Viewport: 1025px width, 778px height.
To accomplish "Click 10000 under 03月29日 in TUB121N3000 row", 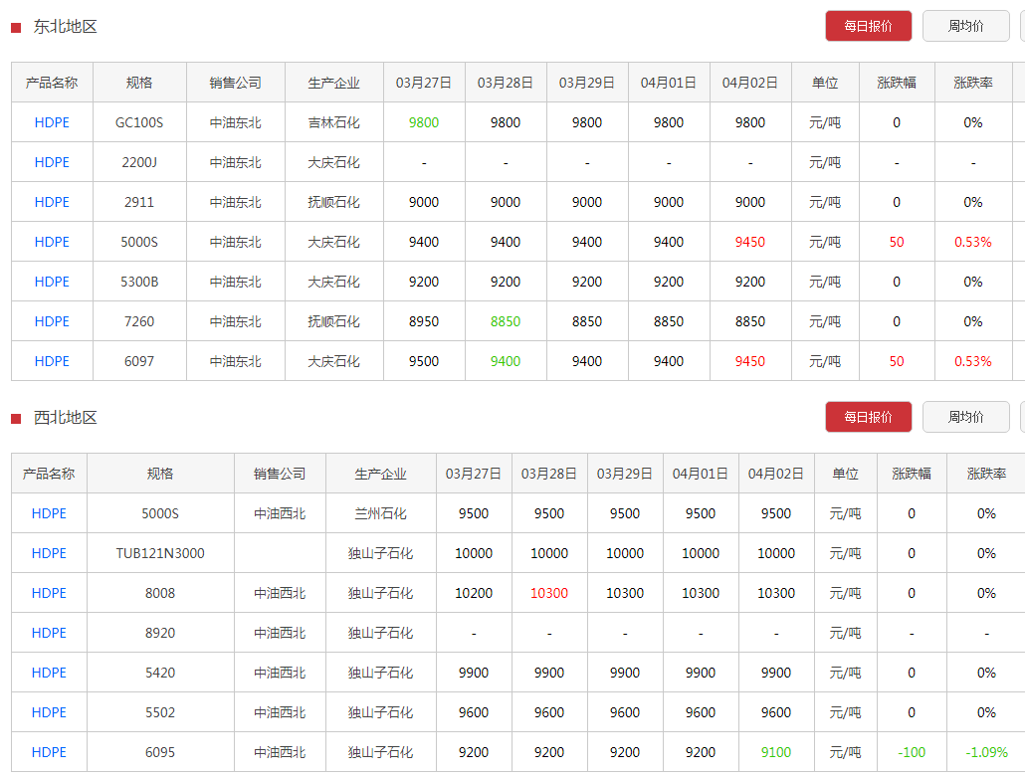I will pos(625,554).
